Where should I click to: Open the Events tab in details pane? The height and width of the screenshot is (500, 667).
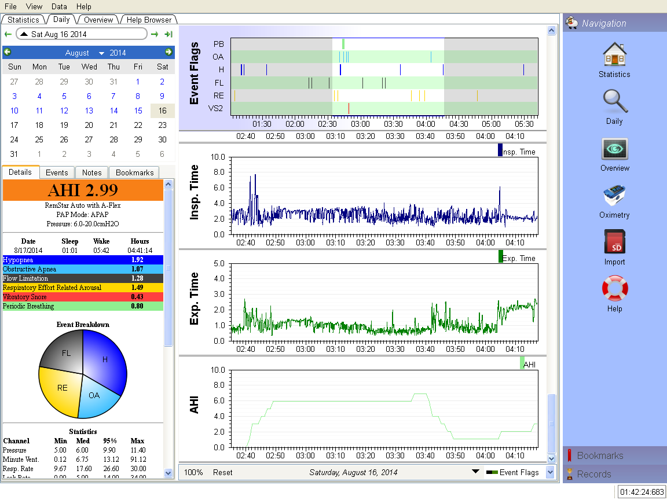click(x=57, y=172)
